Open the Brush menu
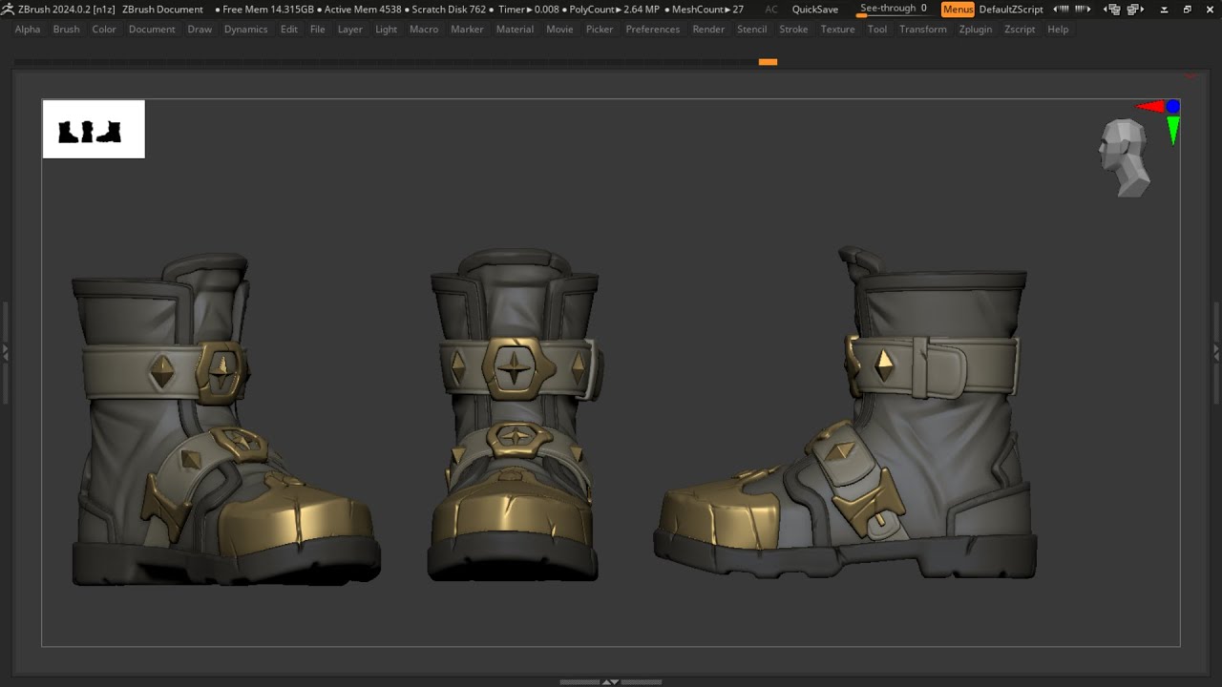The height and width of the screenshot is (687, 1222). tap(66, 30)
